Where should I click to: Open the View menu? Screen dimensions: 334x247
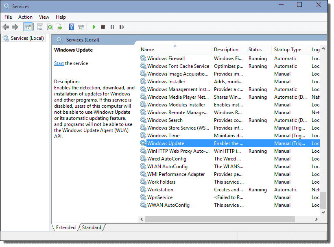[44, 17]
